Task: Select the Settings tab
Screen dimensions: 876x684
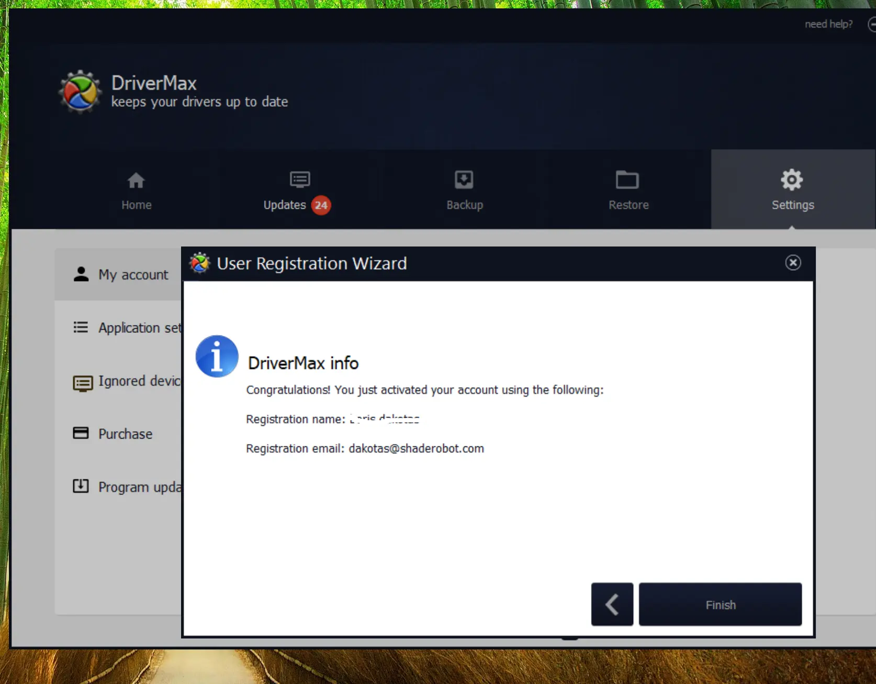Action: click(793, 190)
